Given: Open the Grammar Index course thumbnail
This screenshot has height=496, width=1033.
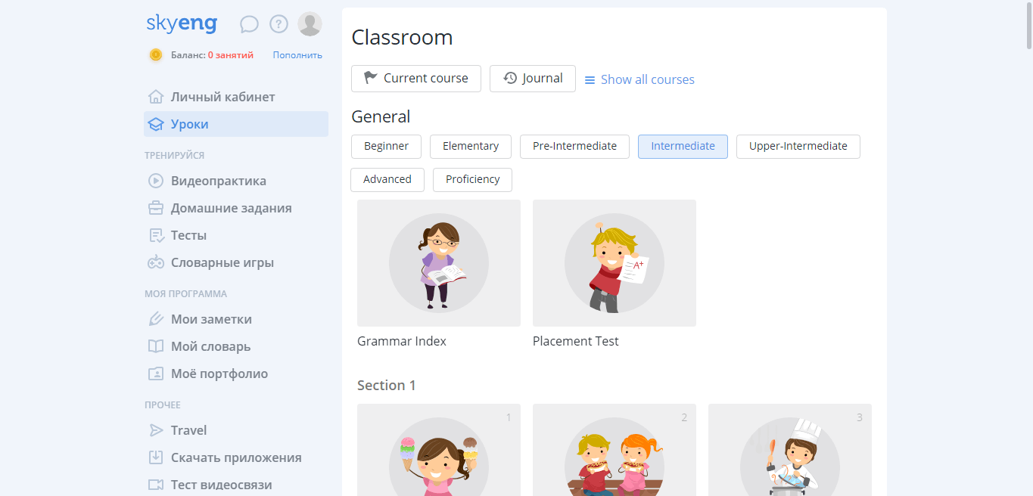Looking at the screenshot, I should [x=439, y=263].
